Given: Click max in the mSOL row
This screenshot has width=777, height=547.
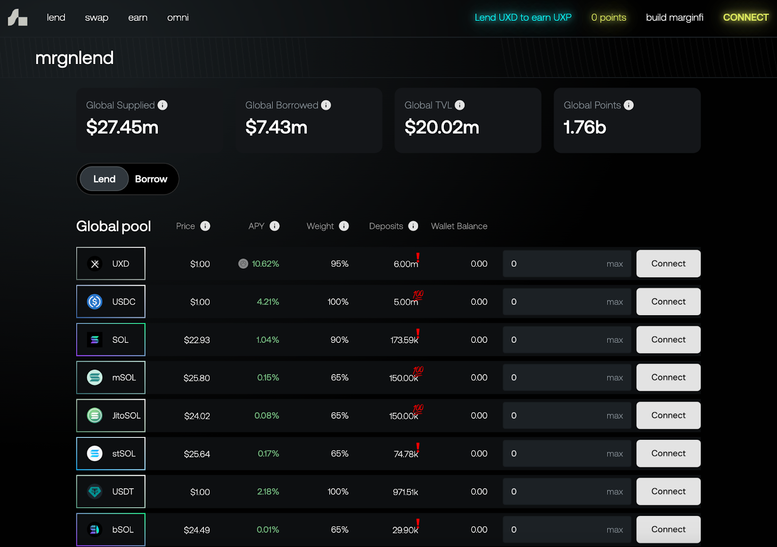Looking at the screenshot, I should tap(614, 378).
